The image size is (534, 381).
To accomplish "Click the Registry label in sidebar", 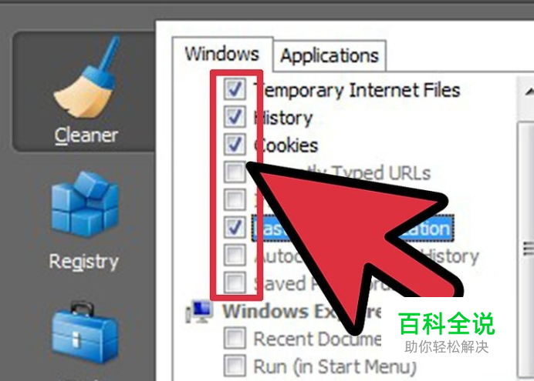I will [84, 262].
